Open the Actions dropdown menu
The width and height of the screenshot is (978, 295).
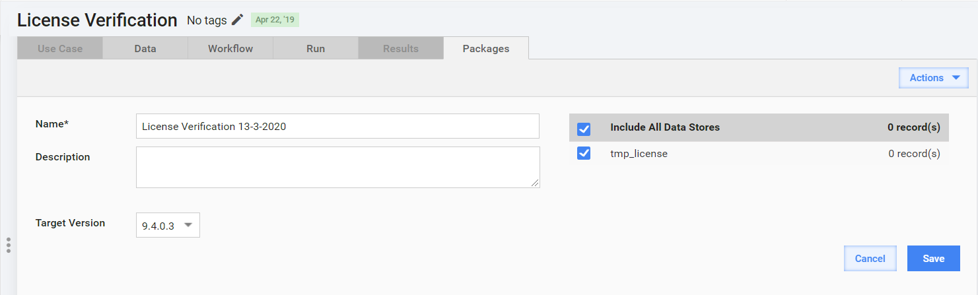pyautogui.click(x=934, y=78)
